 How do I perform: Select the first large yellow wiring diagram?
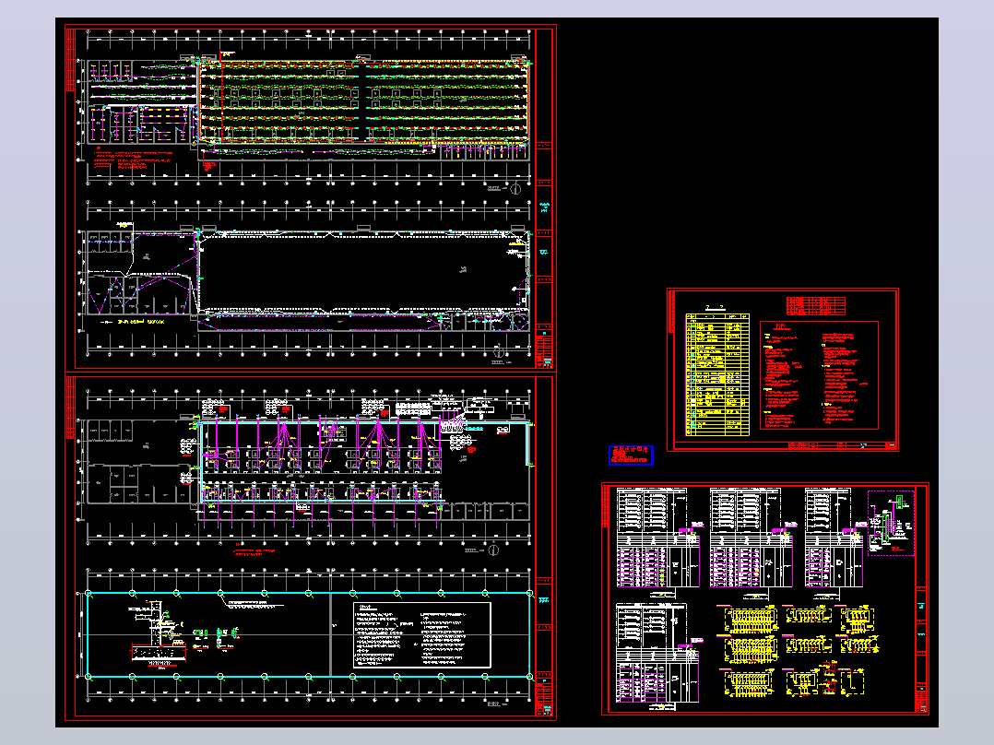751,619
